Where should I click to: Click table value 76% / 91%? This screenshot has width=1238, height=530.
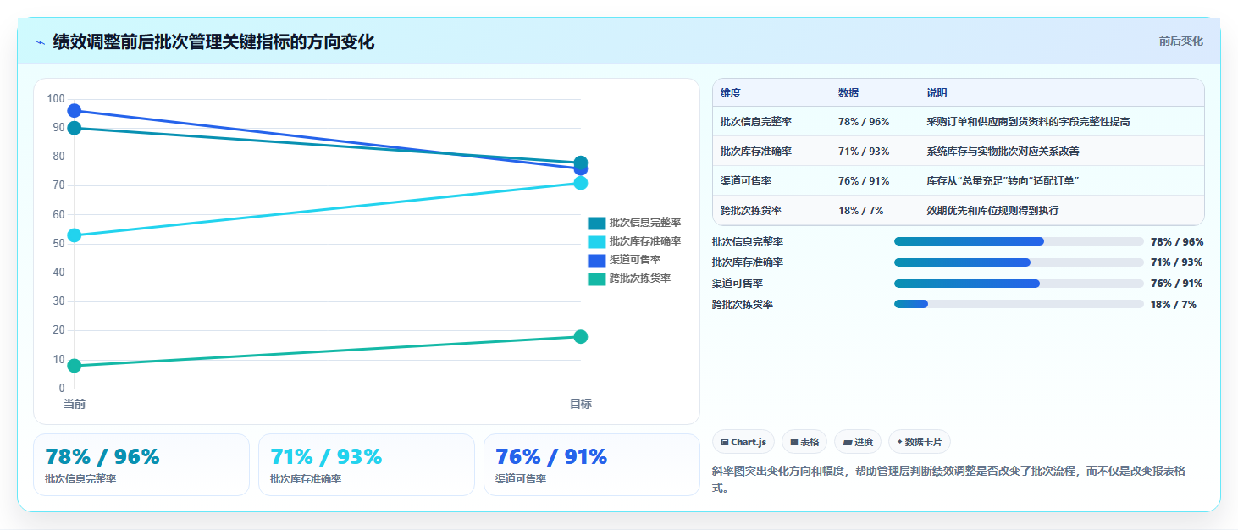coord(864,181)
